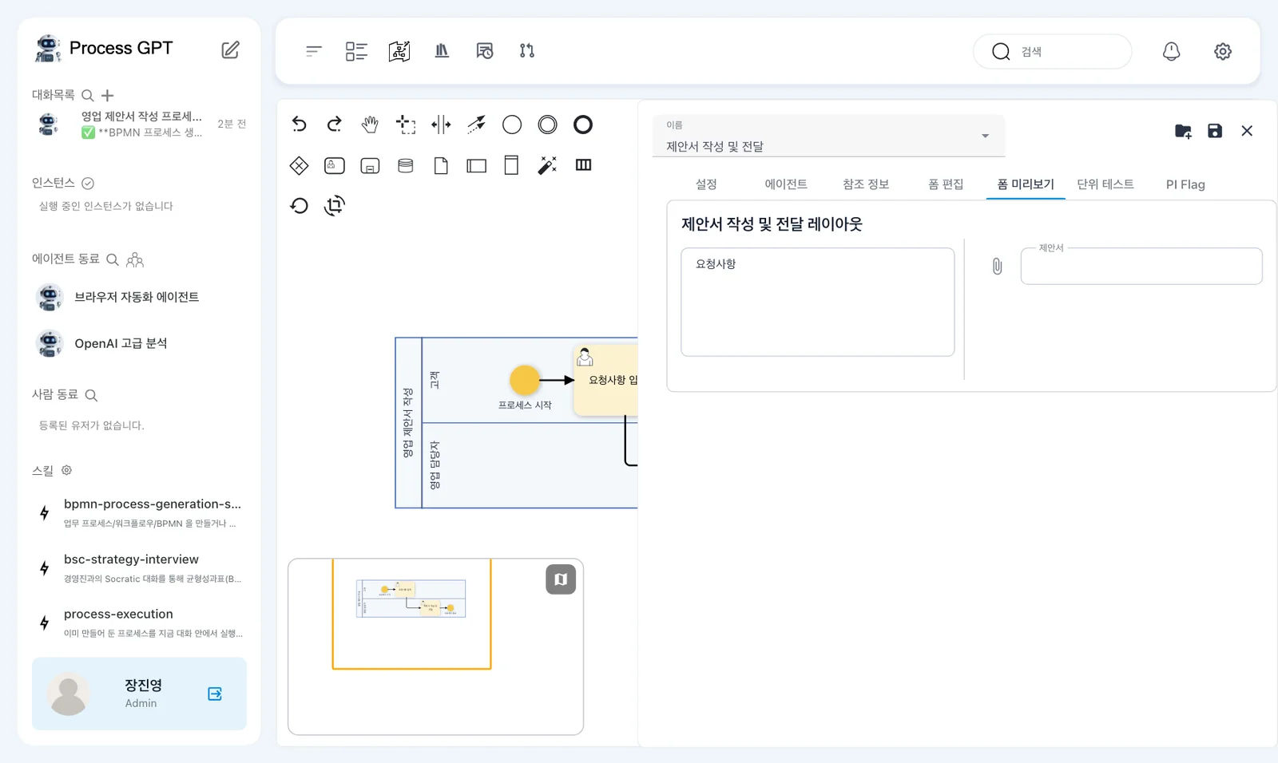Choose the space tool
This screenshot has height=763, width=1278.
coord(441,125)
